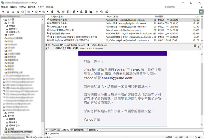This screenshot has width=204, height=139.
Task: Open dropdown arrow next to new message icon
Action: 32,12
